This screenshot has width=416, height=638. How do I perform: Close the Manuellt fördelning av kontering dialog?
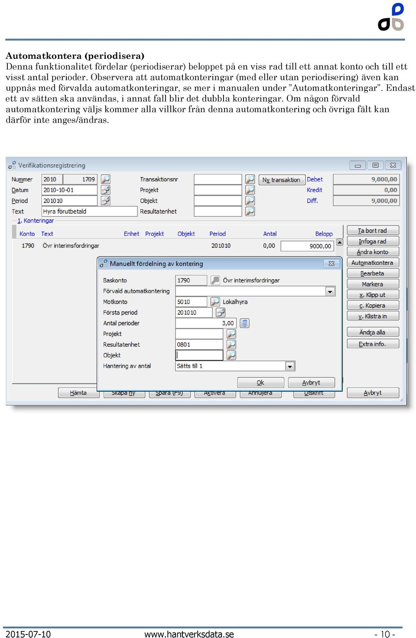[x=331, y=263]
